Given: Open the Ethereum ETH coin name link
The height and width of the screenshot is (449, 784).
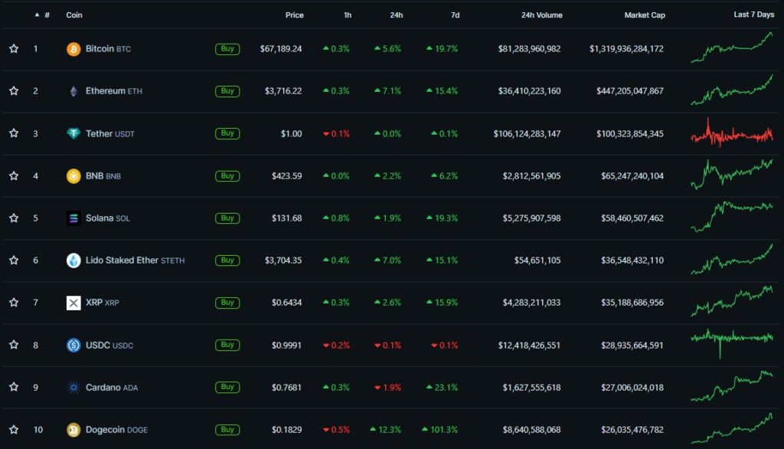Looking at the screenshot, I should click(x=106, y=90).
